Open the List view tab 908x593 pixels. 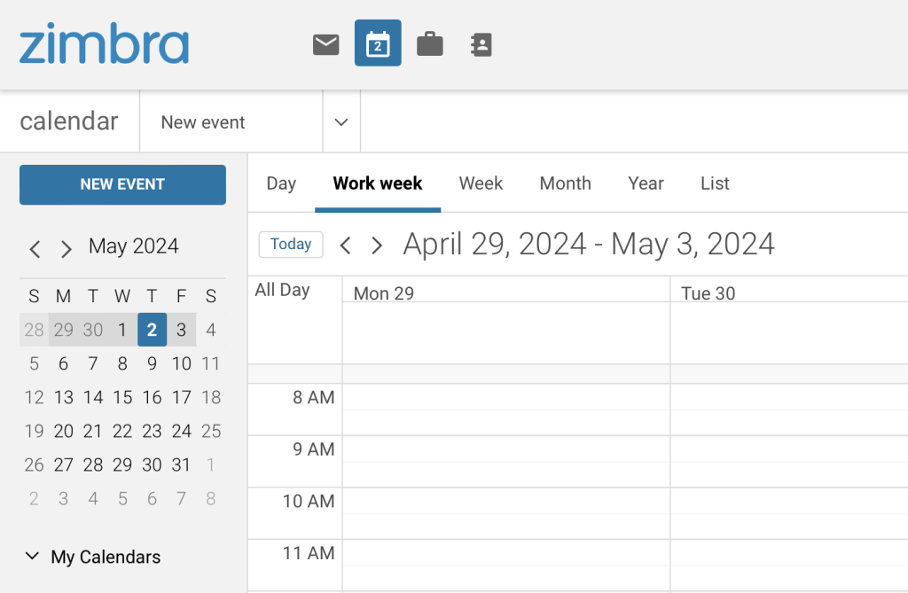coord(714,183)
